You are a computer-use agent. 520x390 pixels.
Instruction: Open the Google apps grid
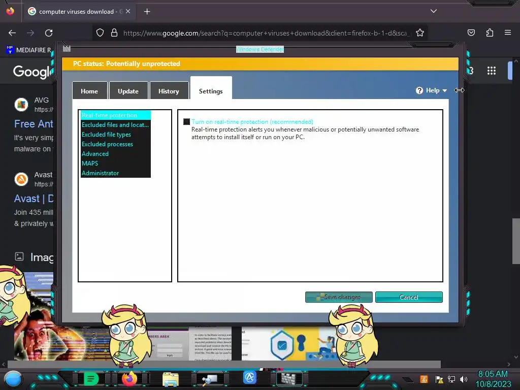point(492,71)
